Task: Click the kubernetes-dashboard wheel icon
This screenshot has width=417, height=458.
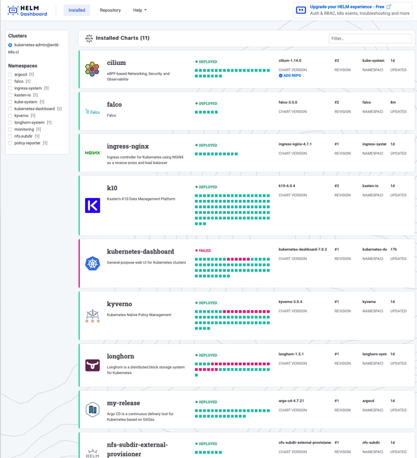Action: point(92,264)
